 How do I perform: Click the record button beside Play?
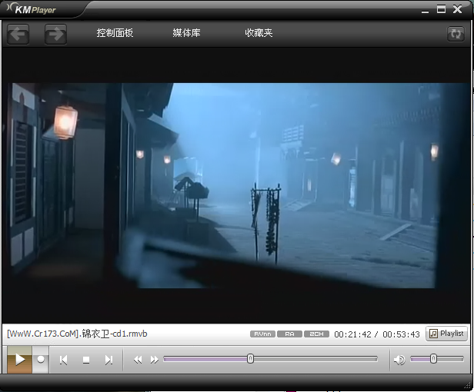(x=41, y=359)
